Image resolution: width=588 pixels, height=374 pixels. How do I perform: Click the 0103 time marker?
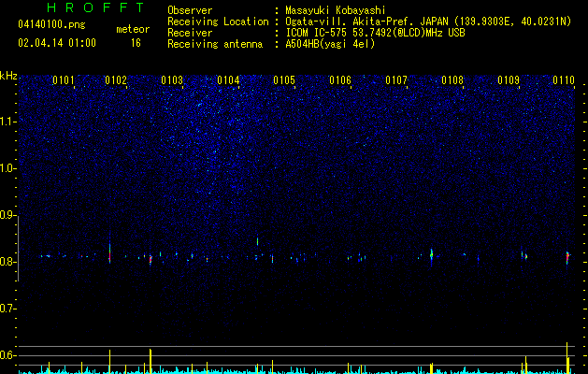click(172, 80)
